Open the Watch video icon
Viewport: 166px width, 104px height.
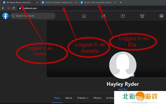[123, 16]
